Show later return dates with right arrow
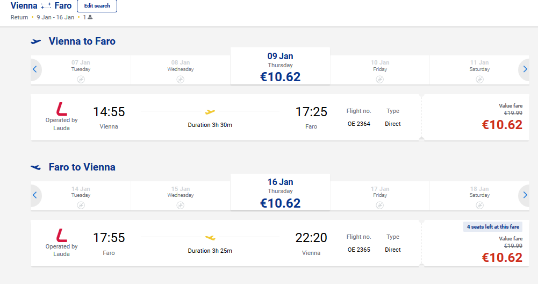538x284 pixels. [x=525, y=195]
